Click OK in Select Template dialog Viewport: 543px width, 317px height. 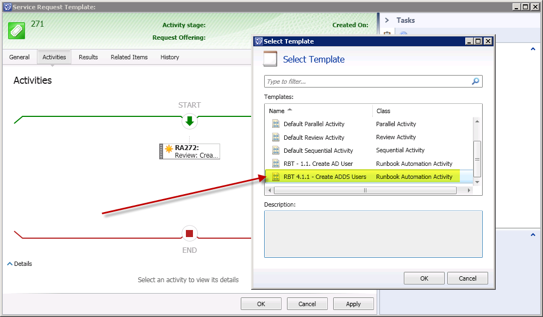coord(424,278)
